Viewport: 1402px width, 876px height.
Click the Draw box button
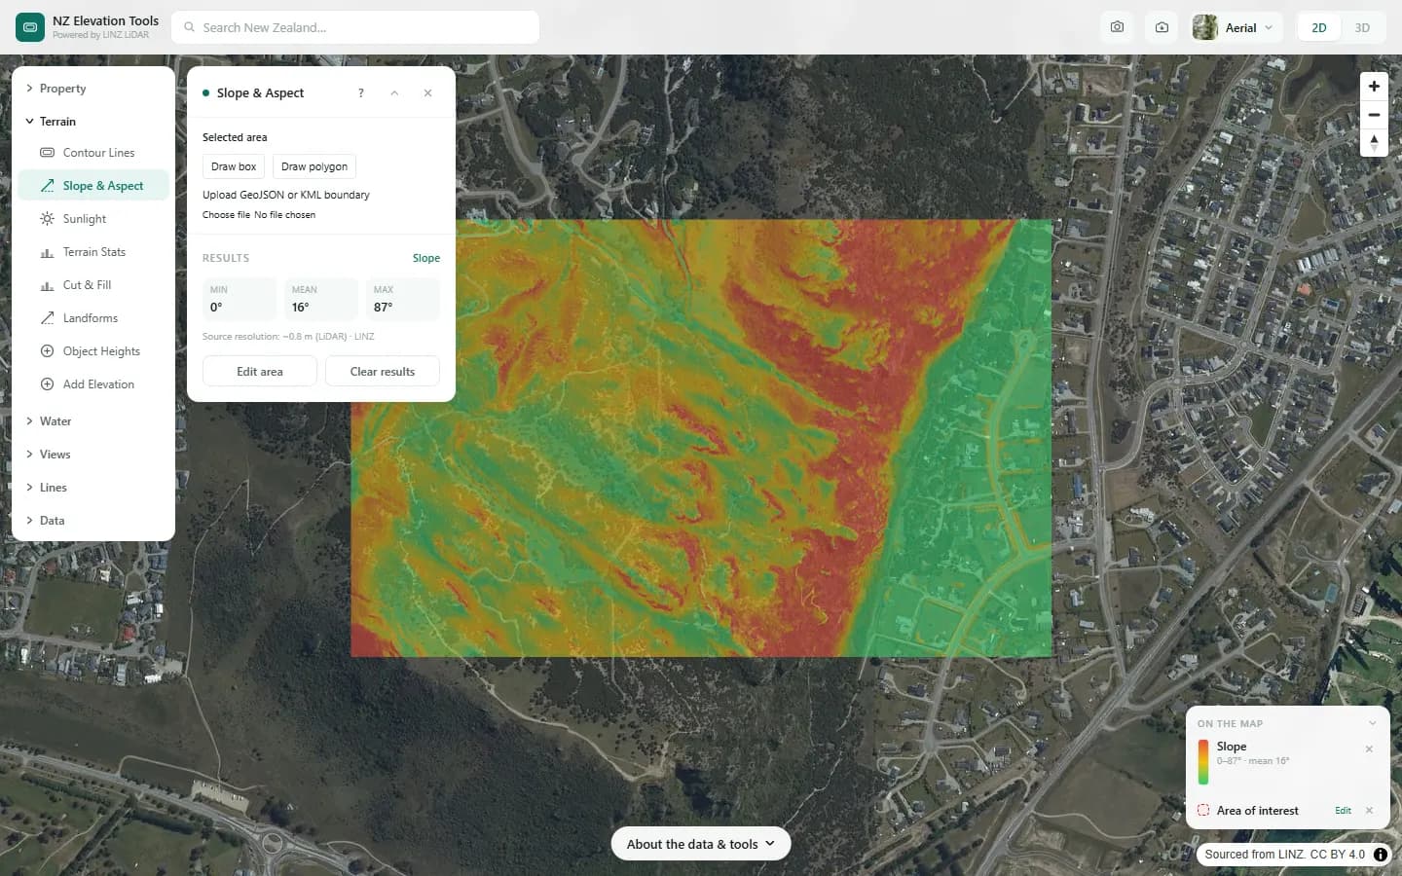234,166
